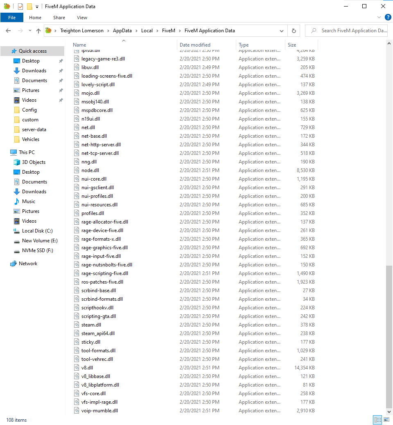This screenshot has width=393, height=425.
Task: Open the File menu
Action: tap(12, 18)
